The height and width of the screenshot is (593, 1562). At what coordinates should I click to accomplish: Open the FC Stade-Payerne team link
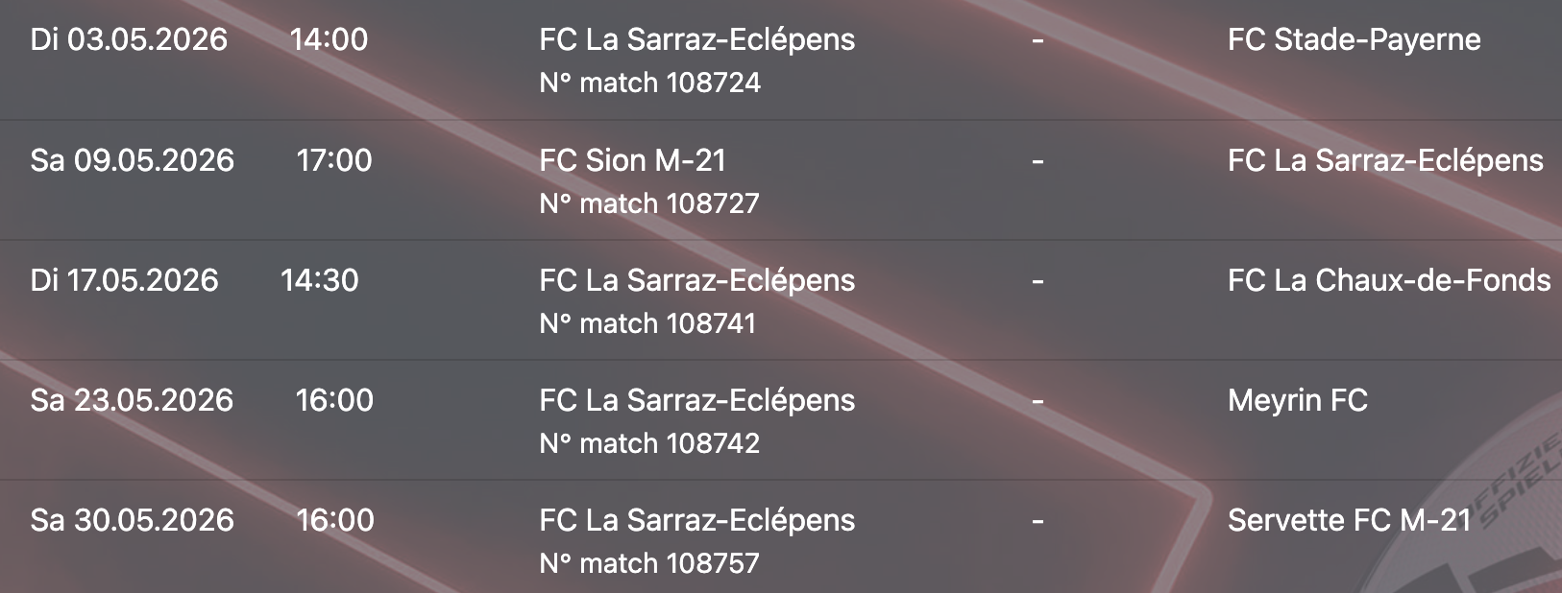[x=1354, y=39]
